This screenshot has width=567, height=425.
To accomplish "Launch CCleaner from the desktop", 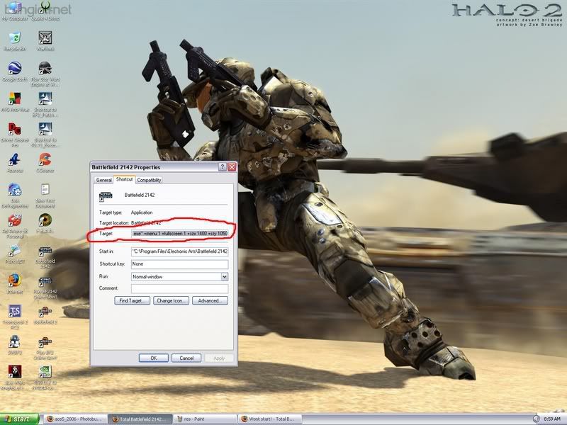I will tap(45, 159).
